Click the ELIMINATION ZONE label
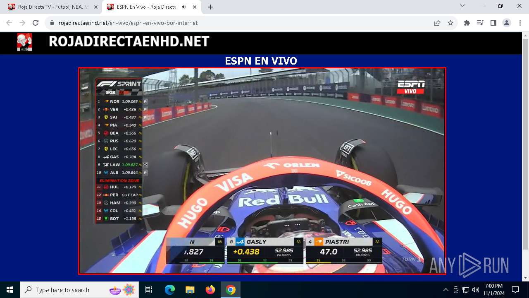The width and height of the screenshot is (529, 298). click(x=119, y=180)
